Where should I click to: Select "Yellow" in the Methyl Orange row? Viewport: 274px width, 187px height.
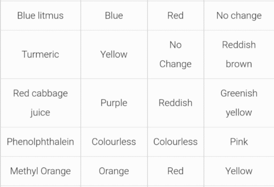point(239,171)
